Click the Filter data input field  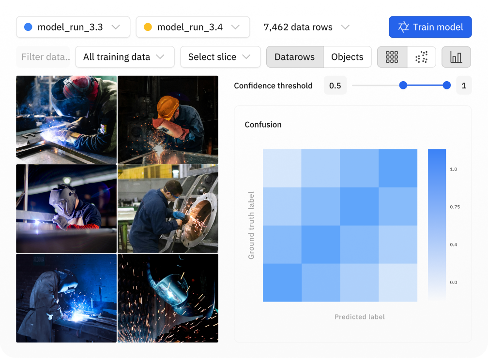click(43, 57)
